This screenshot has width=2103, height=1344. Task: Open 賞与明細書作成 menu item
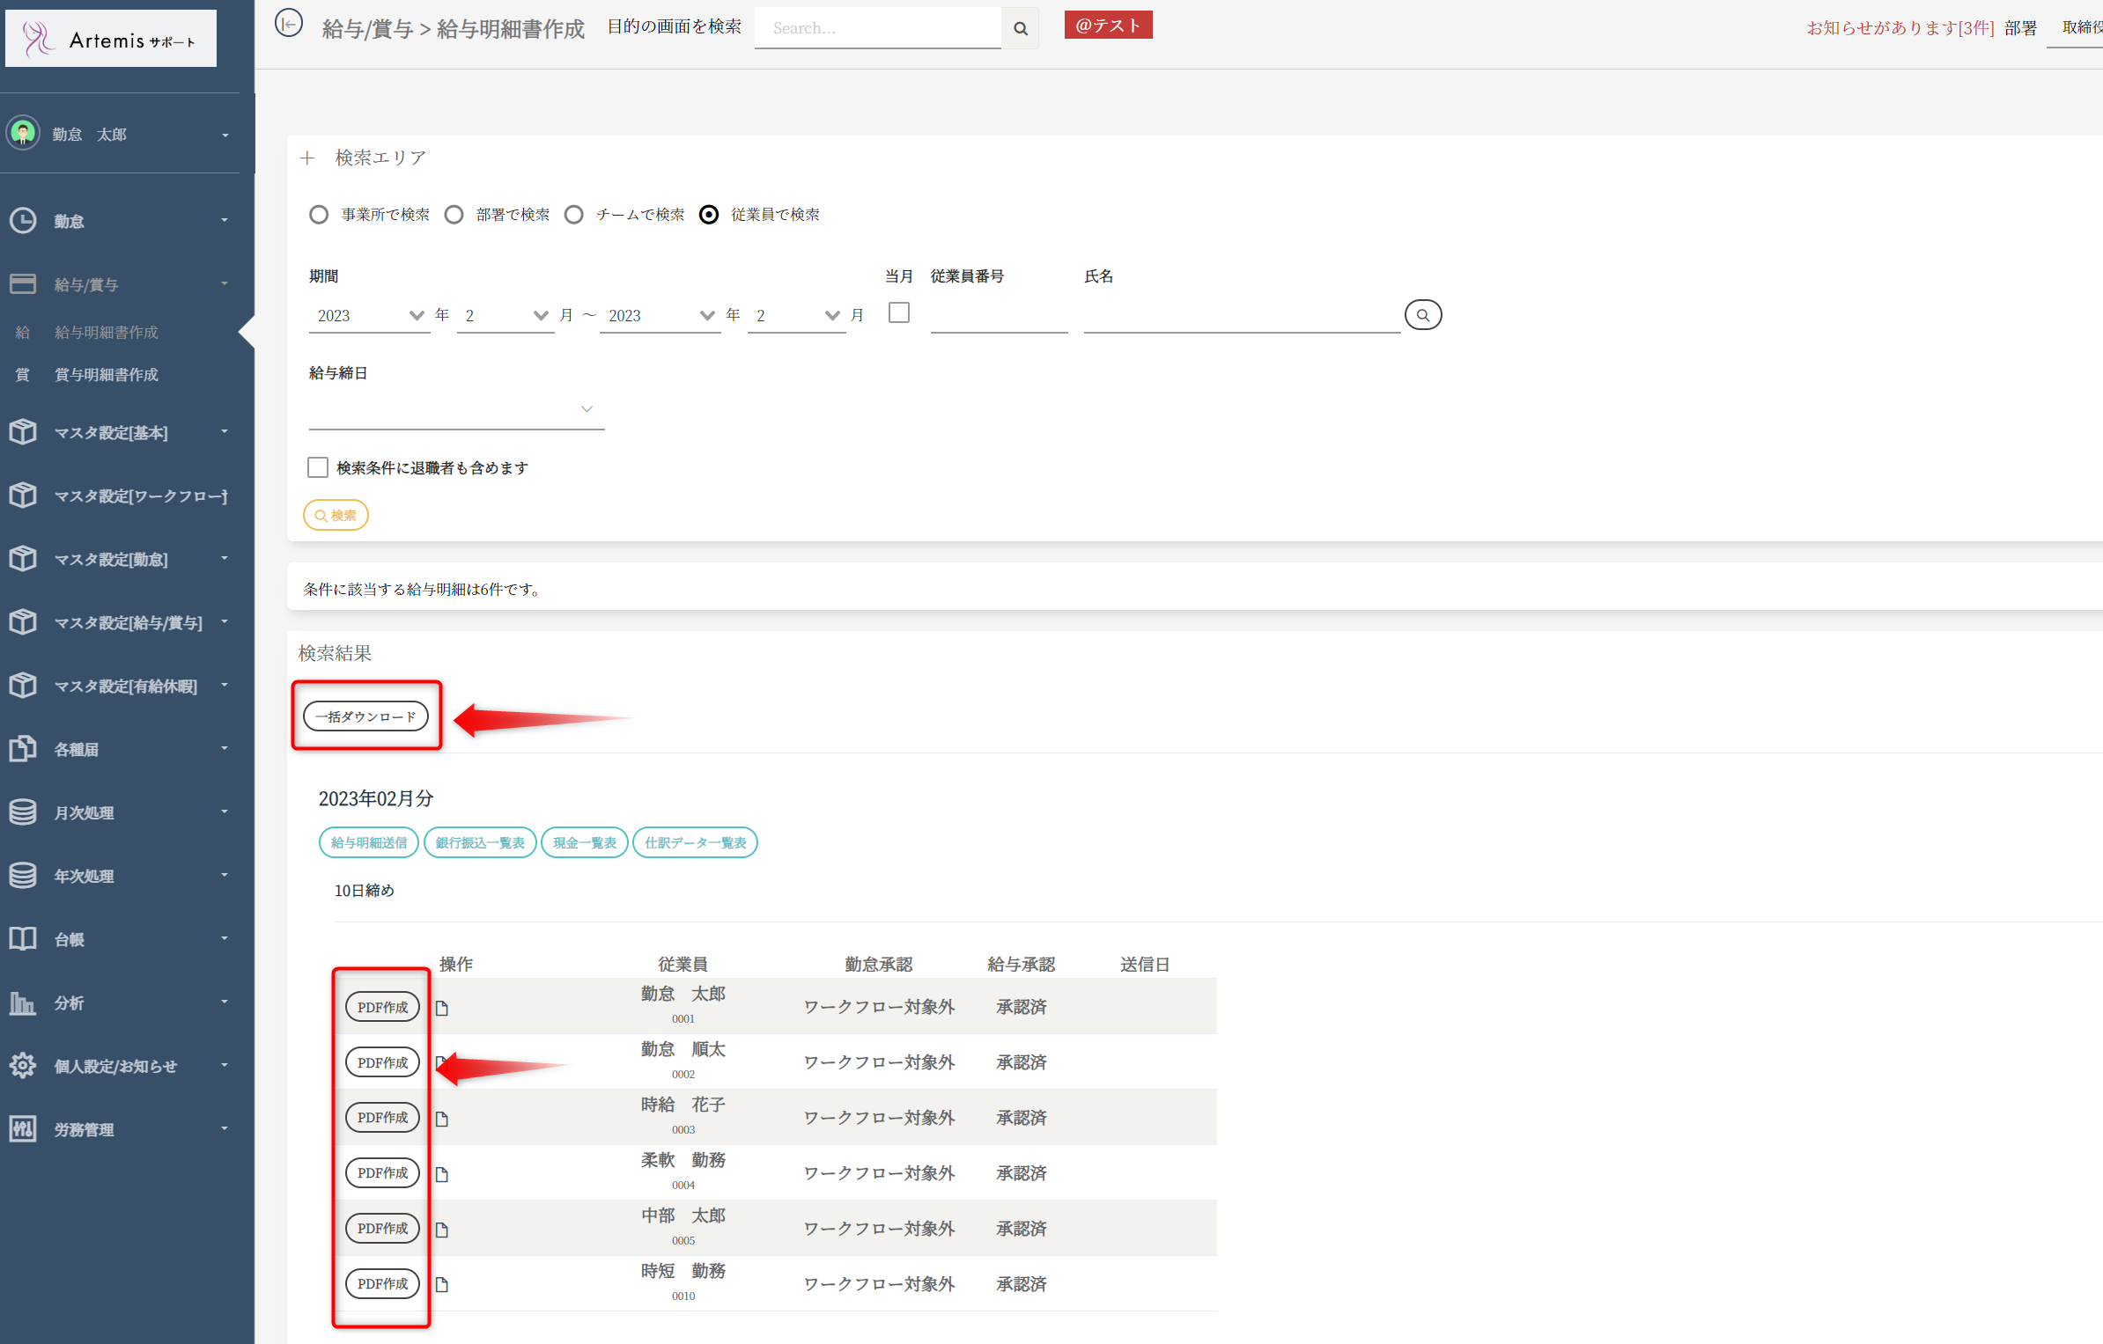coord(107,375)
